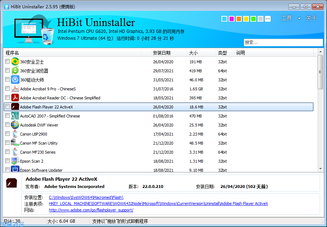Click the HiBit Uninstaller monitor and bin logo

click(34, 29)
